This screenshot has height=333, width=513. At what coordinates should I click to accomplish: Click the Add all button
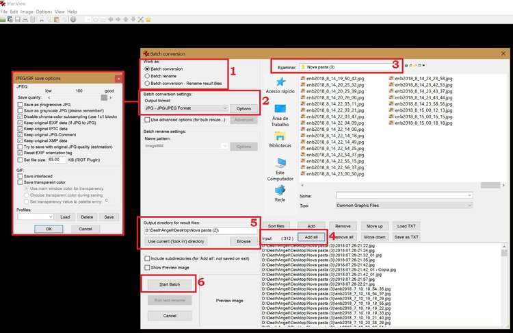[311, 237]
